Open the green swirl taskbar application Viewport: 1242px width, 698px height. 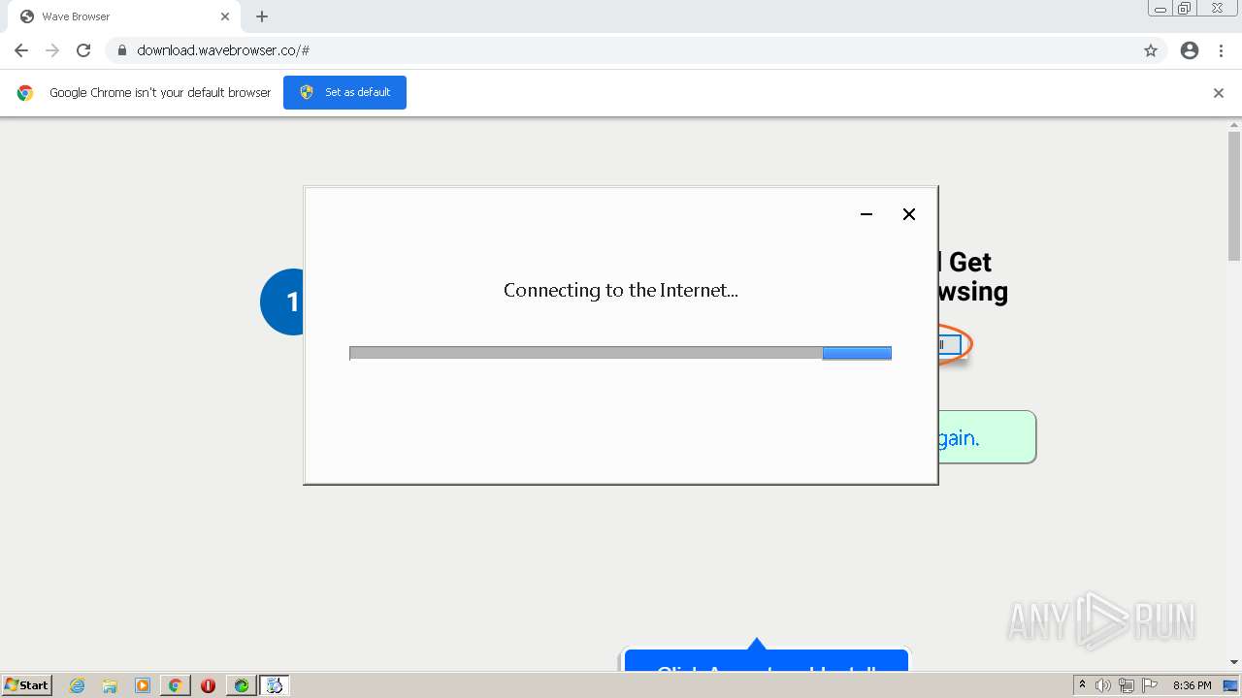click(241, 685)
